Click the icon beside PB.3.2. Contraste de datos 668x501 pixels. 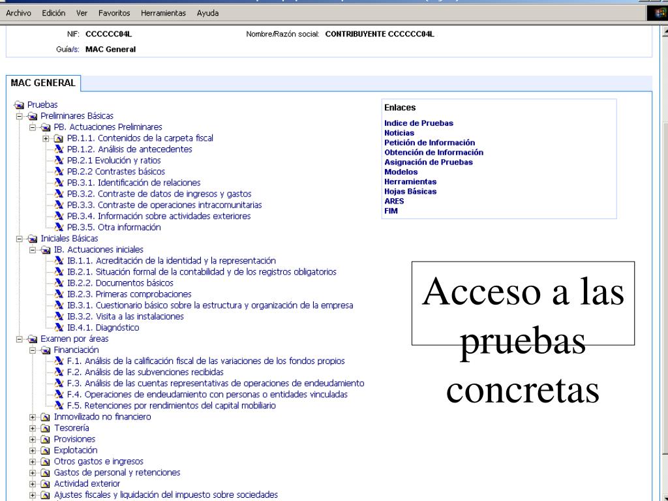click(x=59, y=194)
